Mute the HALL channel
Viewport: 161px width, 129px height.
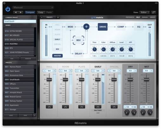(54, 71)
